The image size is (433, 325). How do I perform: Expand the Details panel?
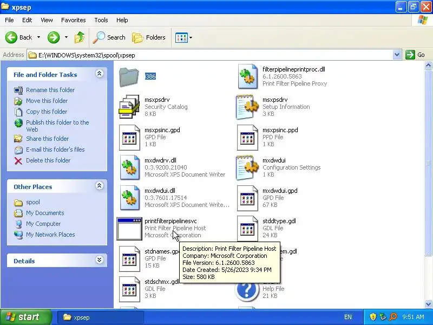pos(100,260)
